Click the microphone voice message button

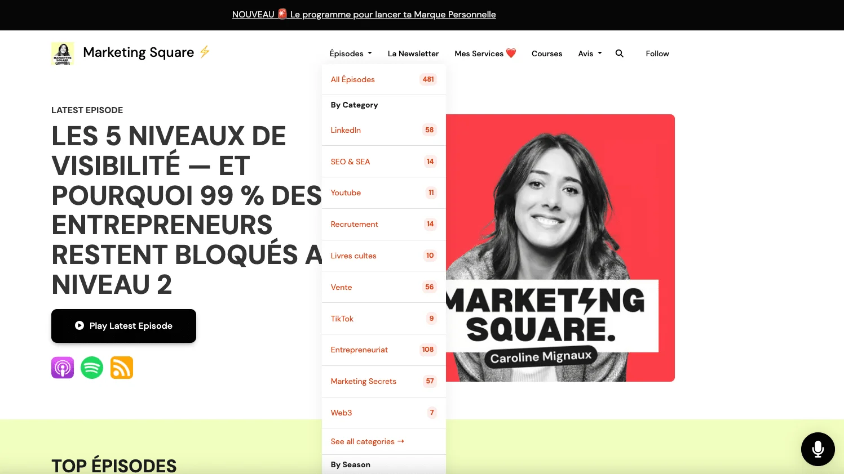coord(818,449)
